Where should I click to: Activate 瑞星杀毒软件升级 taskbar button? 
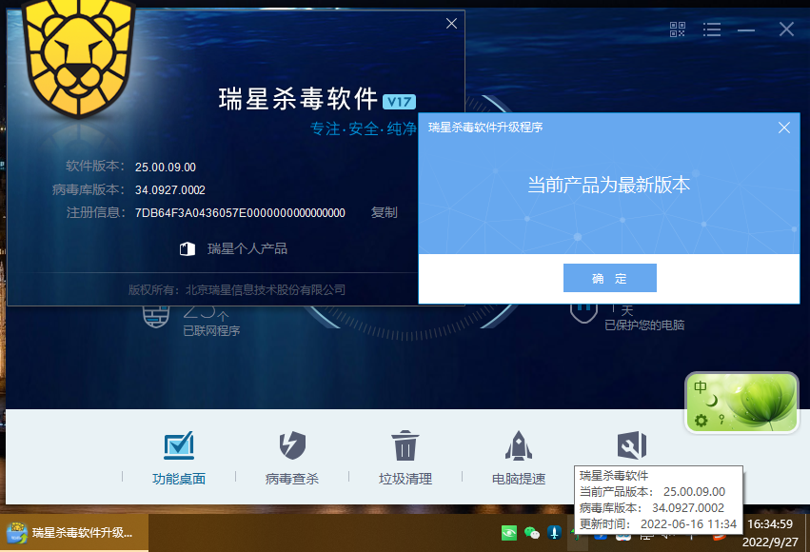pyautogui.click(x=74, y=533)
